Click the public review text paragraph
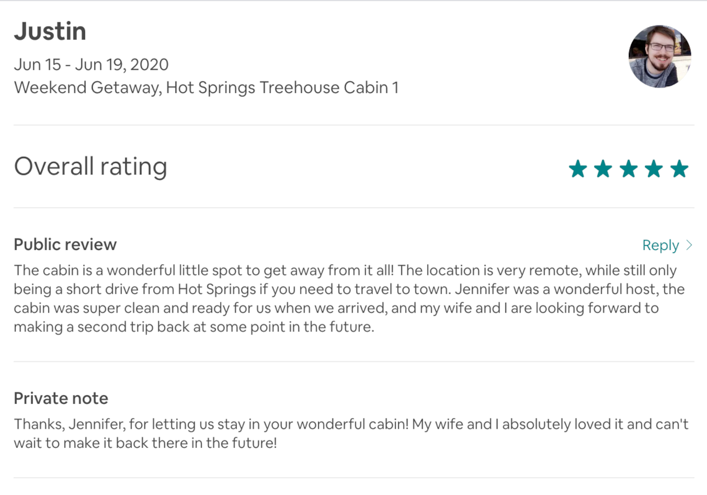 [349, 298]
